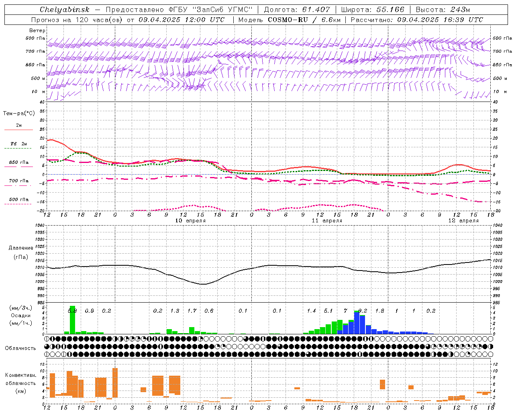Click the 10 м wind level on left axis
Image resolution: width=514 pixels, height=411 pixels.
[x=39, y=92]
